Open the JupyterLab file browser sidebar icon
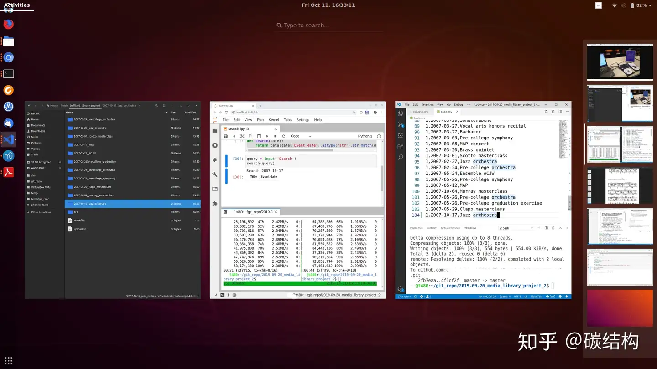Image resolution: width=657 pixels, height=369 pixels. (x=215, y=131)
